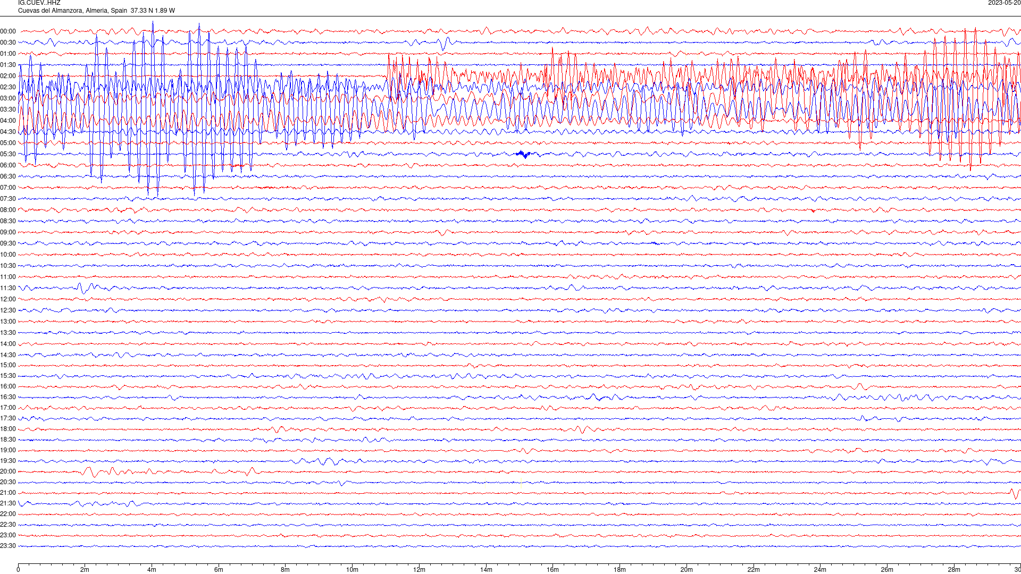Image resolution: width=1021 pixels, height=574 pixels.
Task: Select the 05:00 trace time label
Action: [x=8, y=143]
